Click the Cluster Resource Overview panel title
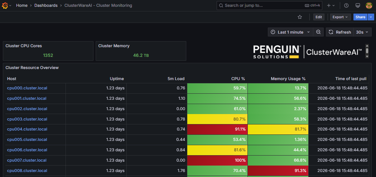This screenshot has width=376, height=177. 32,68
